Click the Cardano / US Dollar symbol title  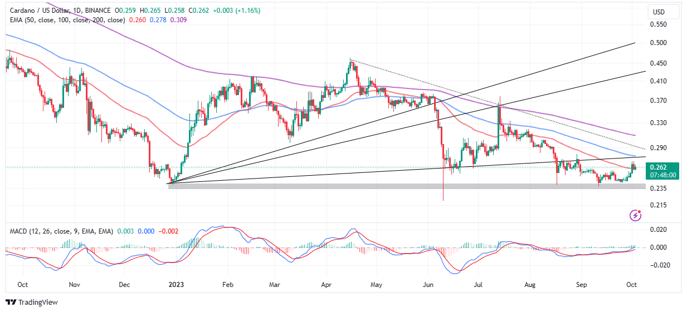coord(38,11)
